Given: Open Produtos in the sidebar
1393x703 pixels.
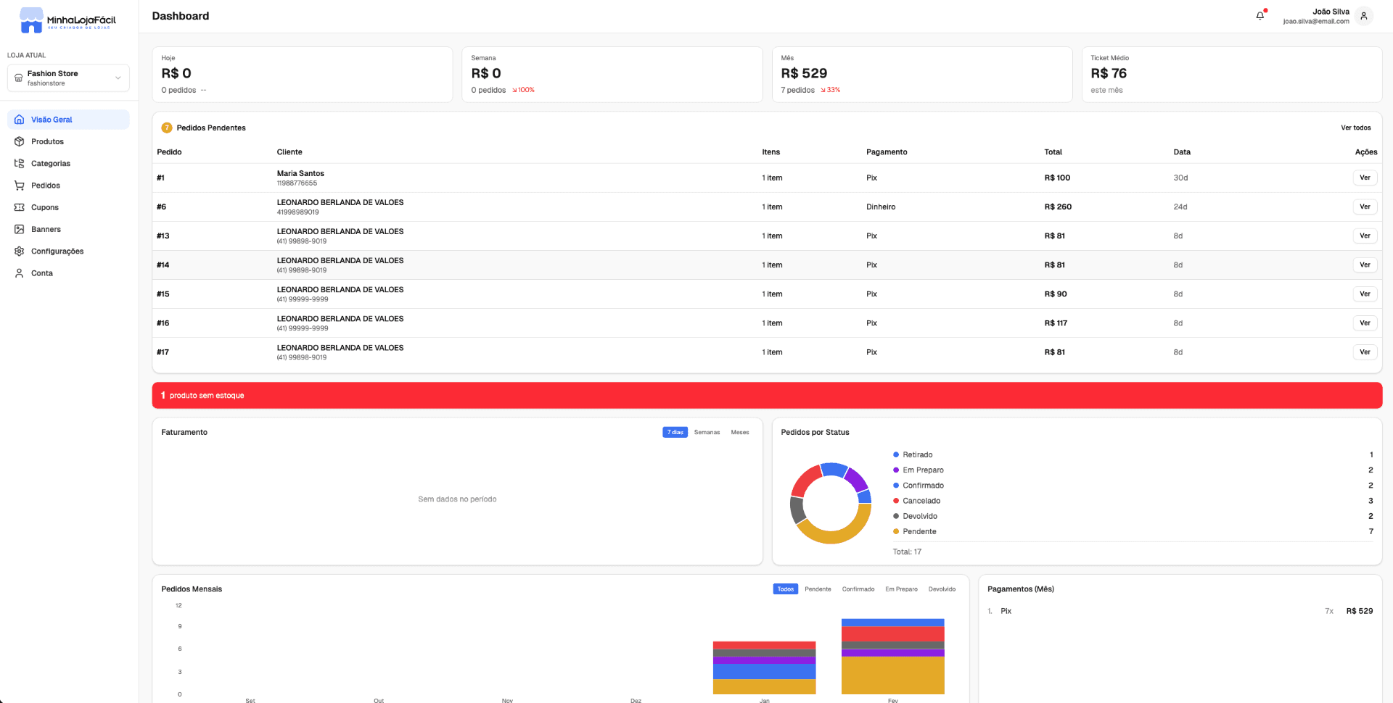Looking at the screenshot, I should point(68,141).
